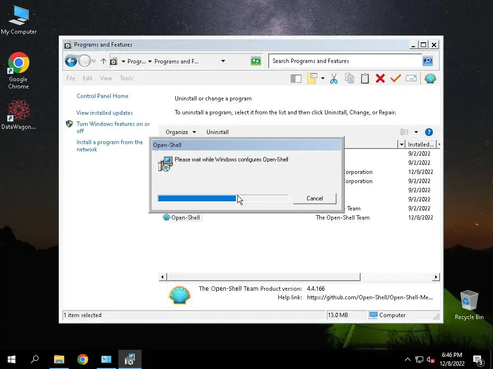Screen dimensions: 493x369
Task: Click the Copy toolbar icon
Action: [350, 78]
